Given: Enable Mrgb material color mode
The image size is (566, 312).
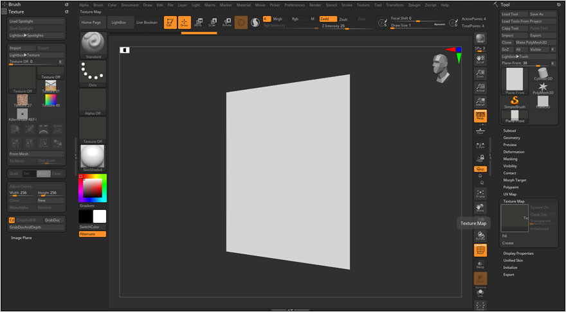Looking at the screenshot, I should click(x=277, y=19).
